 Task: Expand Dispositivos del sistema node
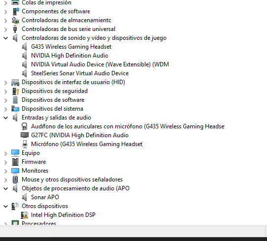[x=5, y=109]
